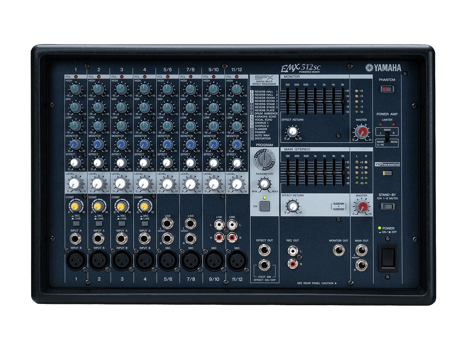Image resolution: width=467 pixels, height=350 pixels.
Task: Select channel 3 INPUT A jack
Action: 121,239
